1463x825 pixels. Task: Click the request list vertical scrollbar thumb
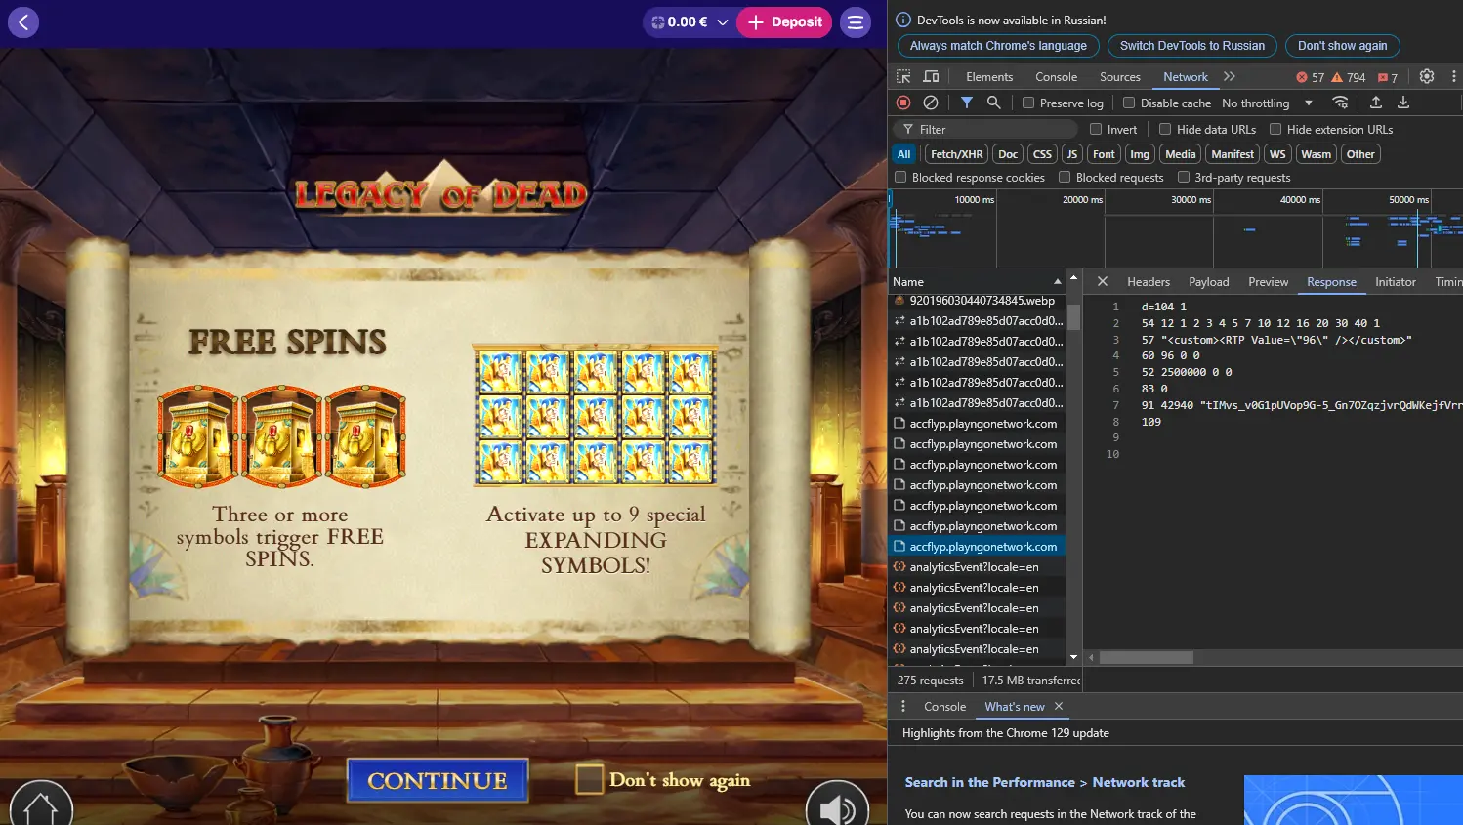1073,317
